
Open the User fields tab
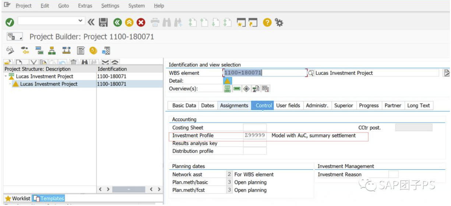[x=288, y=105]
